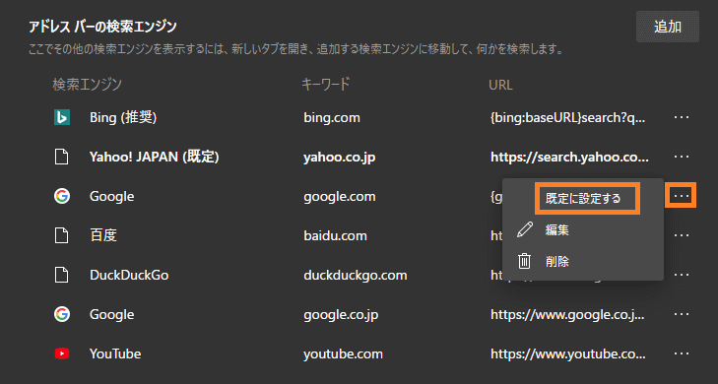718x384 pixels.
Task: Select the 百度 entry name
Action: pyautogui.click(x=103, y=235)
